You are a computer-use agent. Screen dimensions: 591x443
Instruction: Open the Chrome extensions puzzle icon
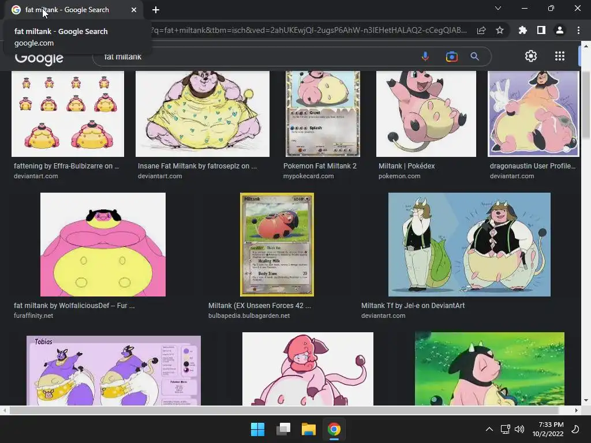(x=523, y=30)
